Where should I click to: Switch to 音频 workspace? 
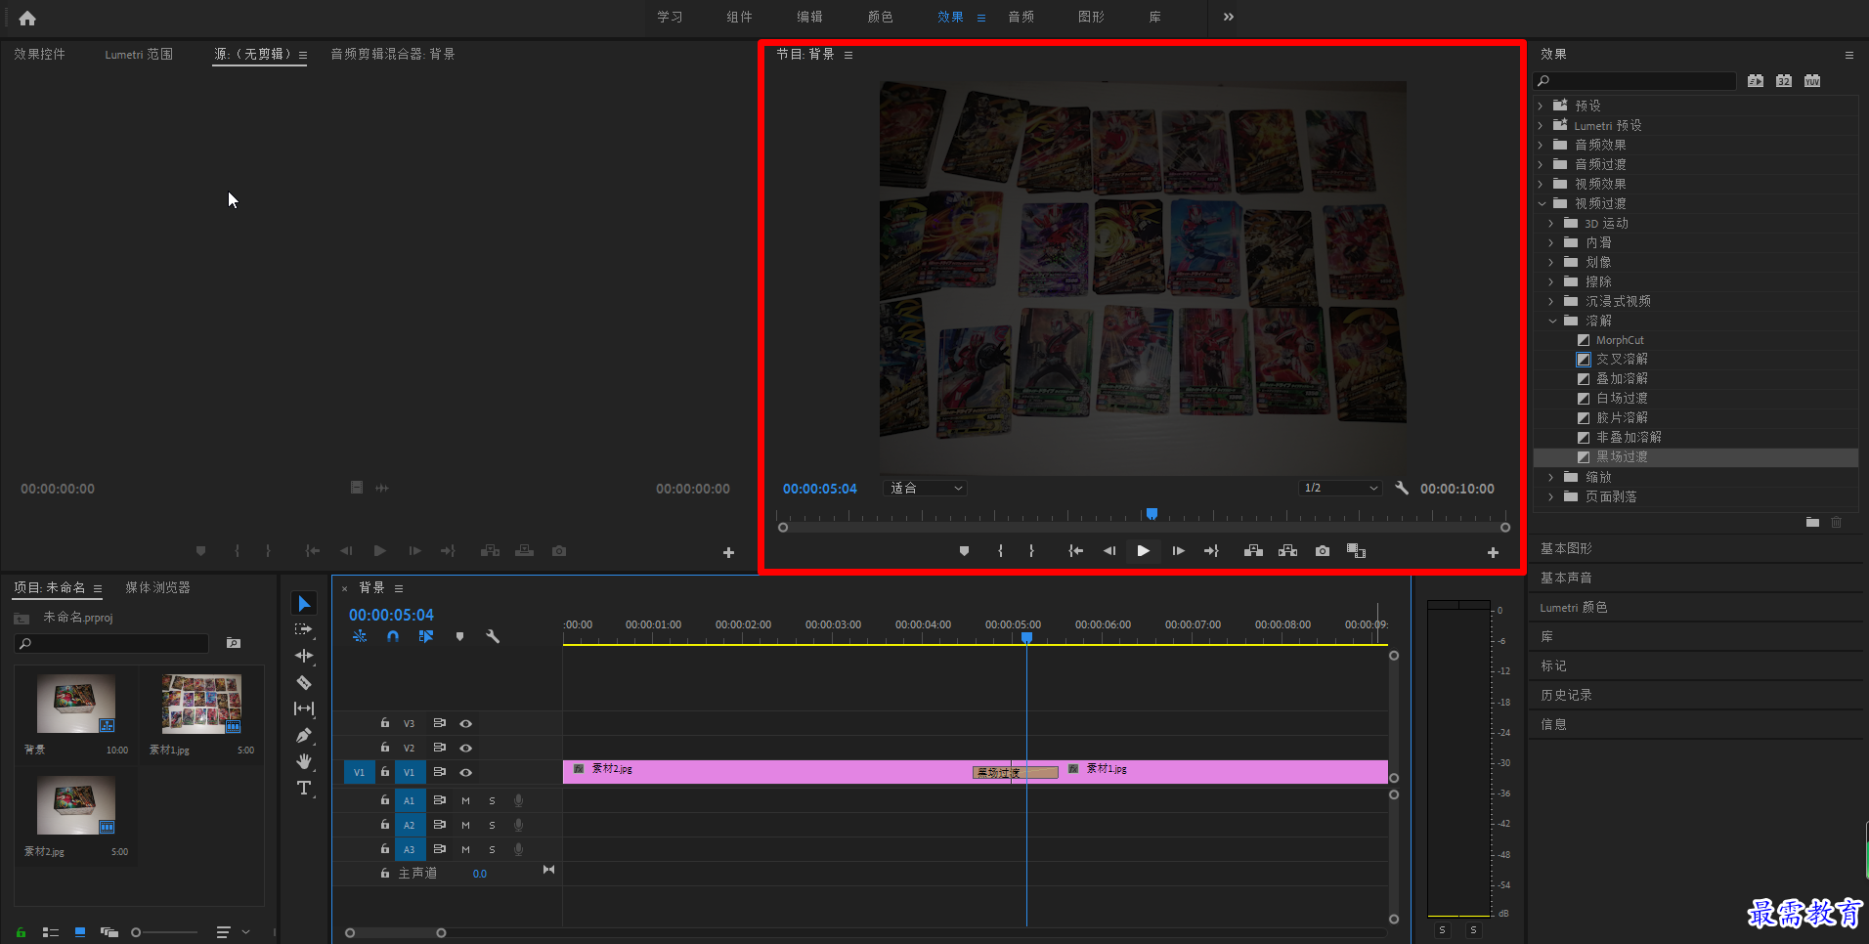1021,17
